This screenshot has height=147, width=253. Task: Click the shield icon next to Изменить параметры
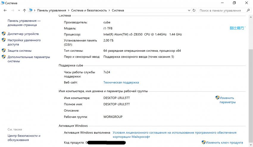217,98
